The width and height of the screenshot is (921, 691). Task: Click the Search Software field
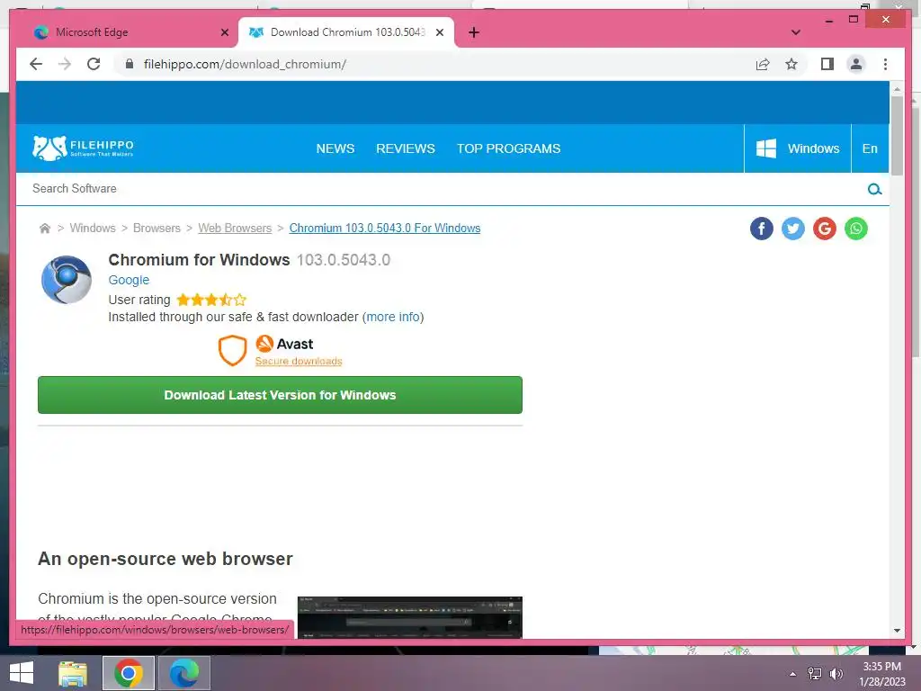click(441, 189)
